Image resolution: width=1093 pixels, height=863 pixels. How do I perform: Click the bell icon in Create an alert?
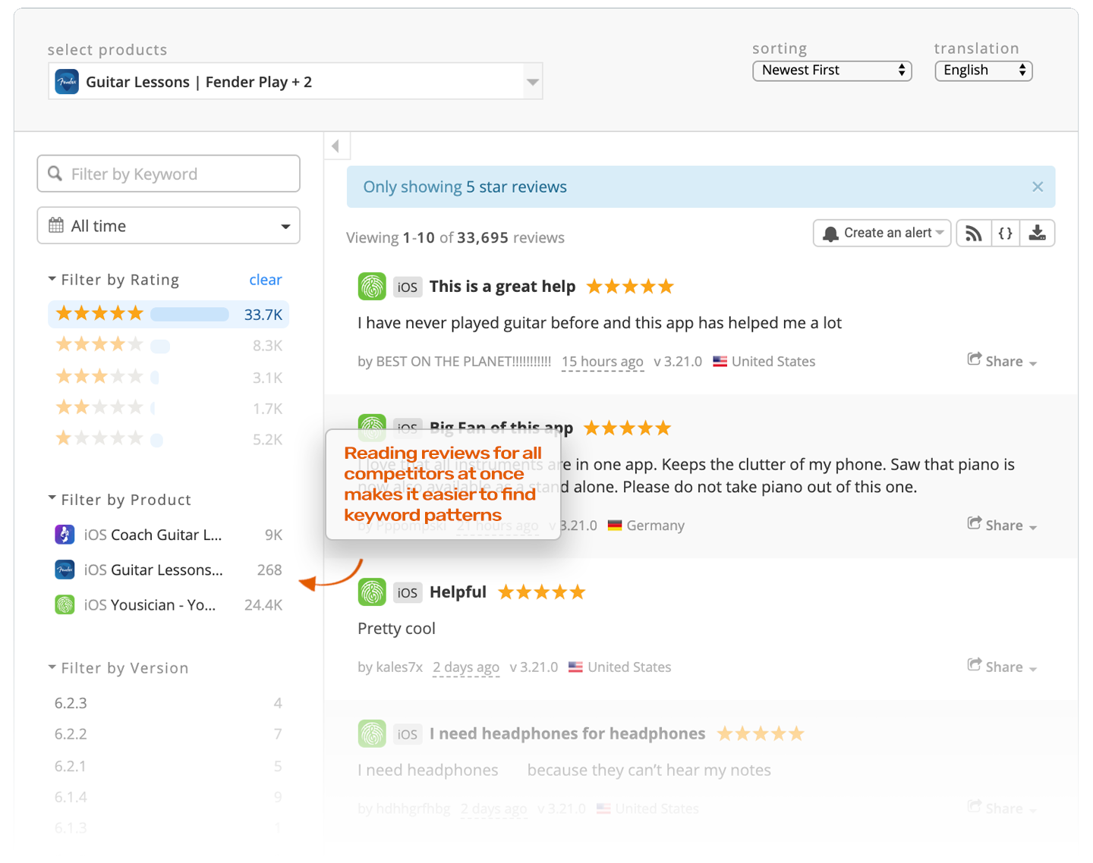(x=830, y=234)
